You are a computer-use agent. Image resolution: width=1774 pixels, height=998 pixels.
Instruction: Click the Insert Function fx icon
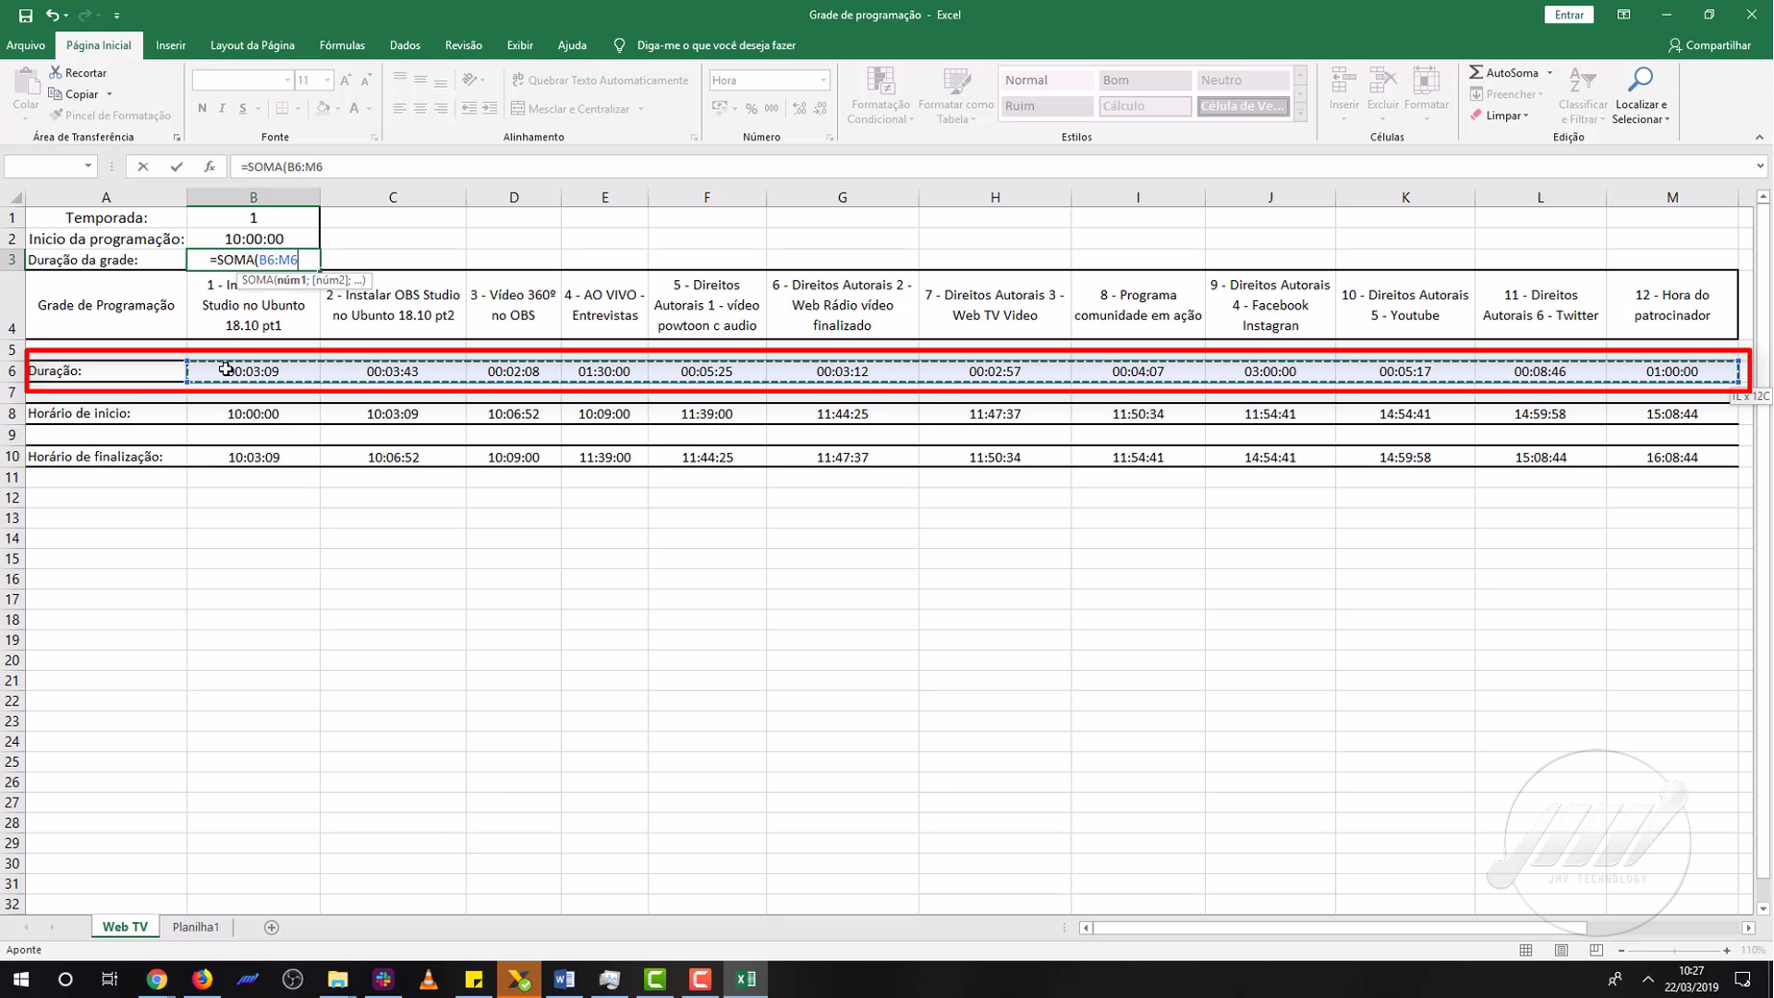click(210, 166)
